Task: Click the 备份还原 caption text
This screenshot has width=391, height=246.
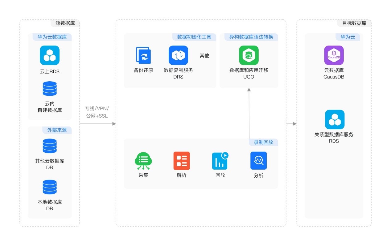Action: click(143, 70)
